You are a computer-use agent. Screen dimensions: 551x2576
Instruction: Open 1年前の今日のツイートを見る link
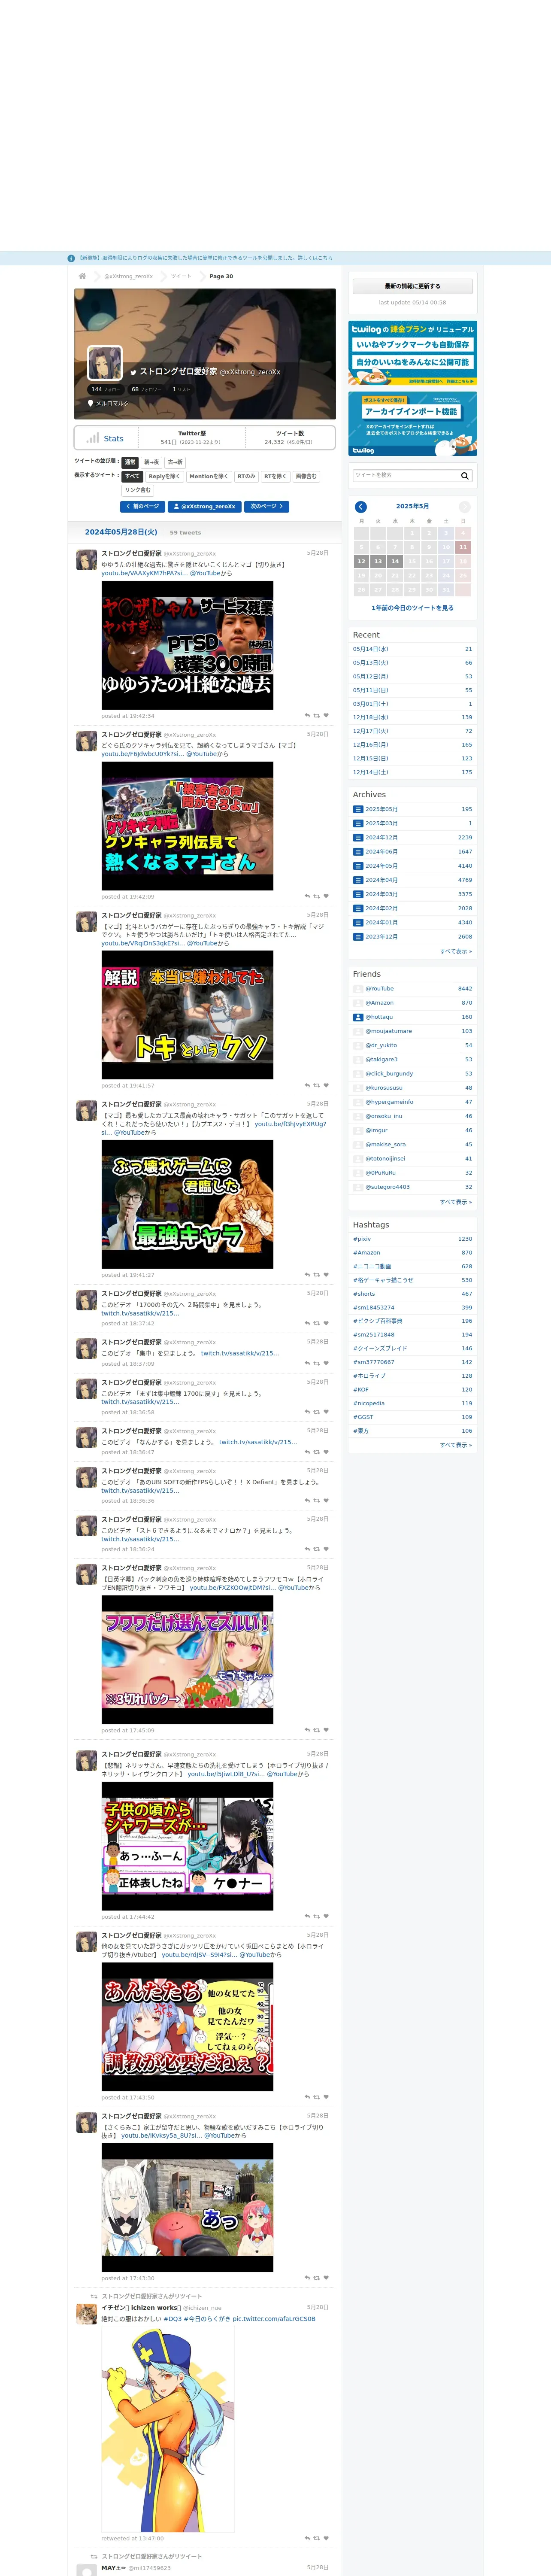pos(412,608)
